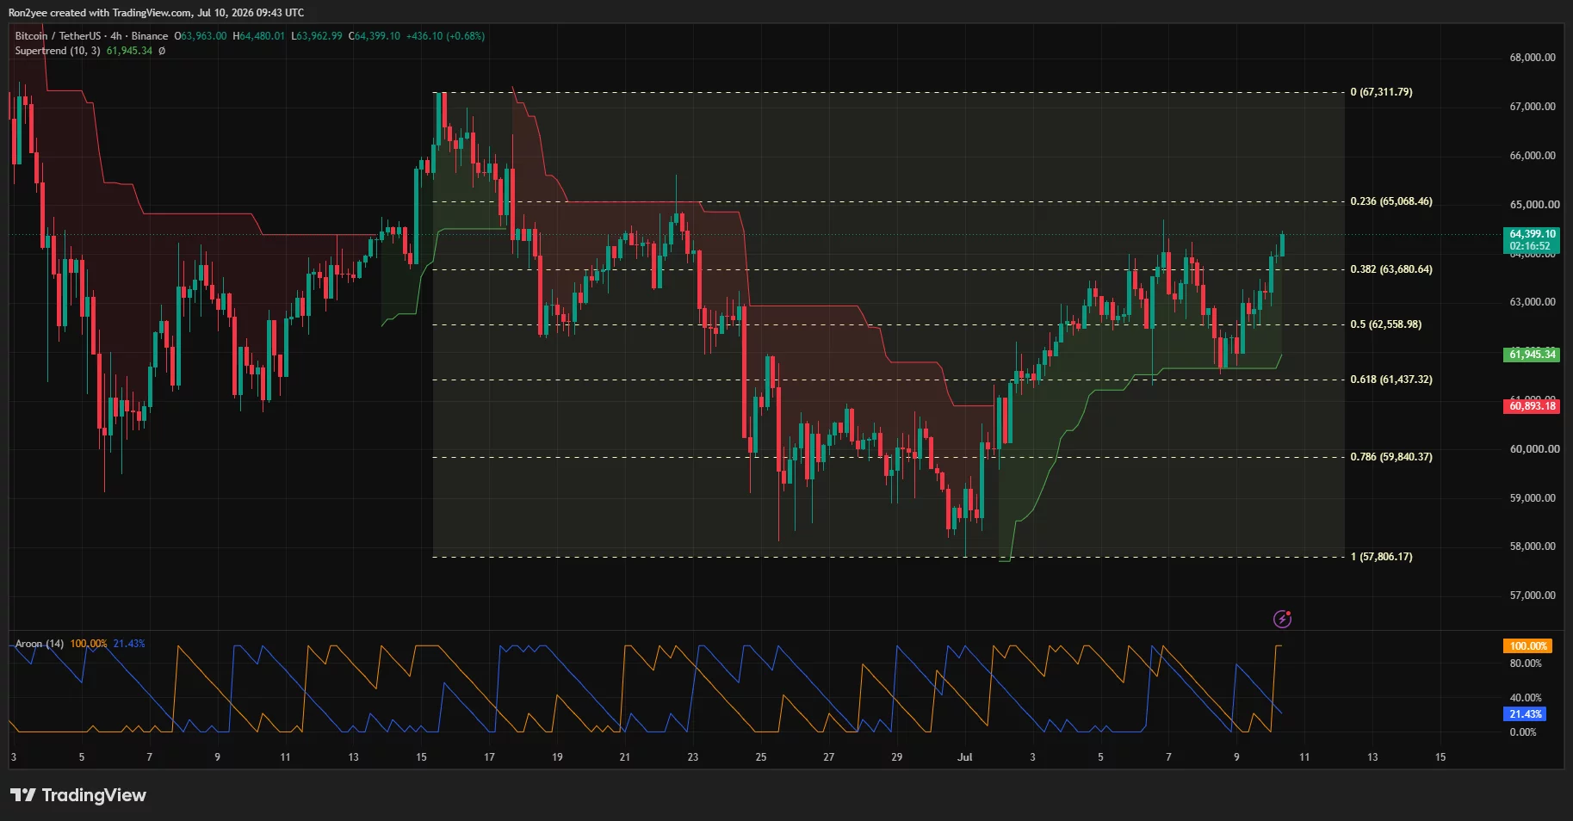Screen dimensions: 1573x821
Task: Click the date 15 label left of 17
Action: click(x=421, y=757)
